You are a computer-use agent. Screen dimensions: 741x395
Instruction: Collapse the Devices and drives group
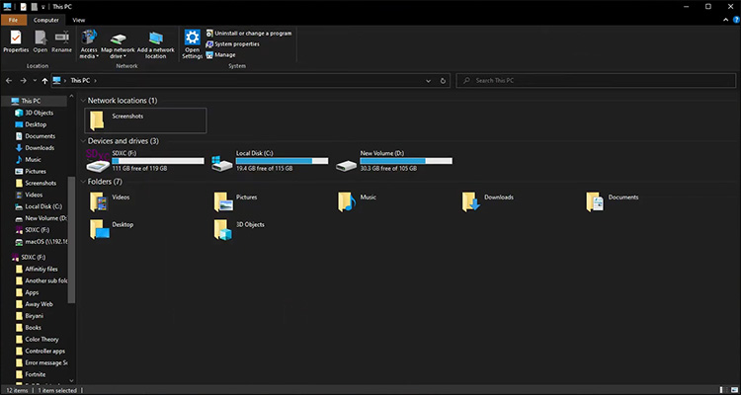[83, 141]
